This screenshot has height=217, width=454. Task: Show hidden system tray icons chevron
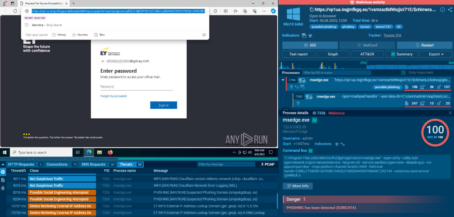(234, 152)
